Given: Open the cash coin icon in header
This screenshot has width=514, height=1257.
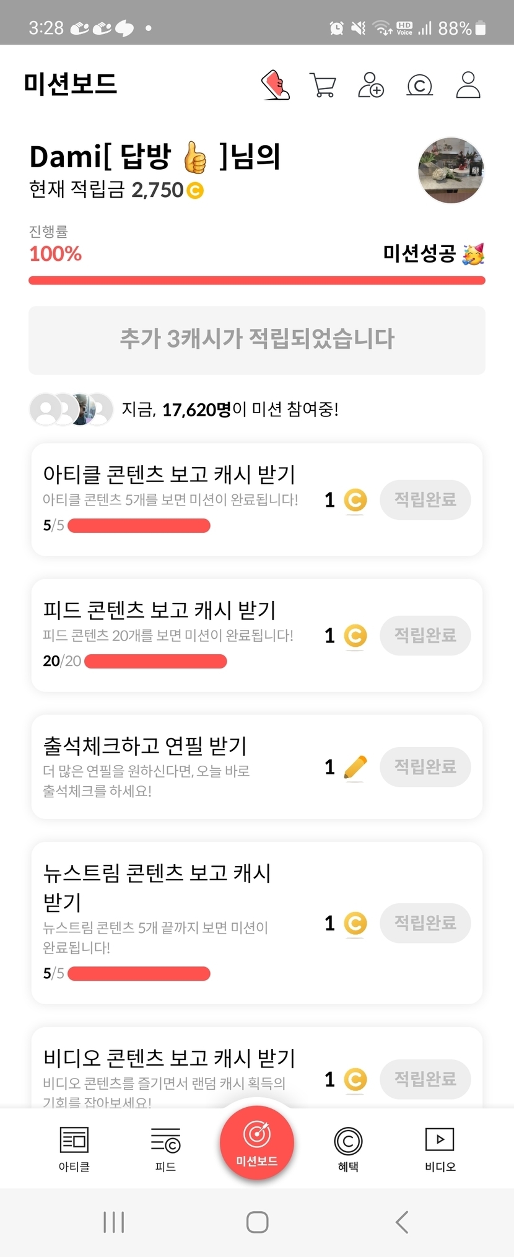Looking at the screenshot, I should (x=419, y=85).
